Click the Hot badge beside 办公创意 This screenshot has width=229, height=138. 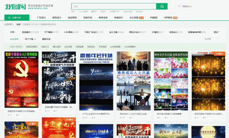(x=141, y=18)
